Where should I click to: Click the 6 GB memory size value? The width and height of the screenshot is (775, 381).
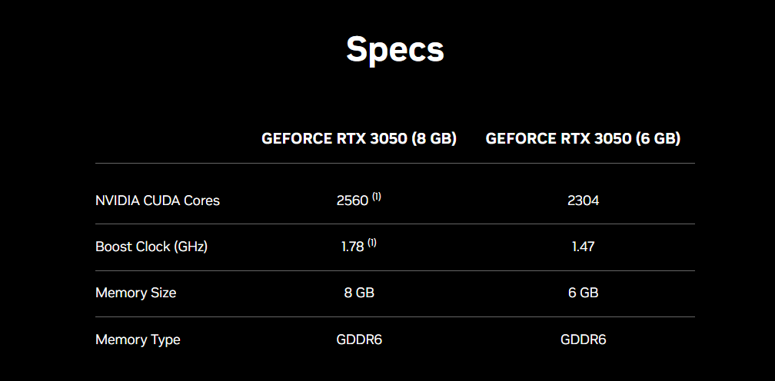point(583,293)
